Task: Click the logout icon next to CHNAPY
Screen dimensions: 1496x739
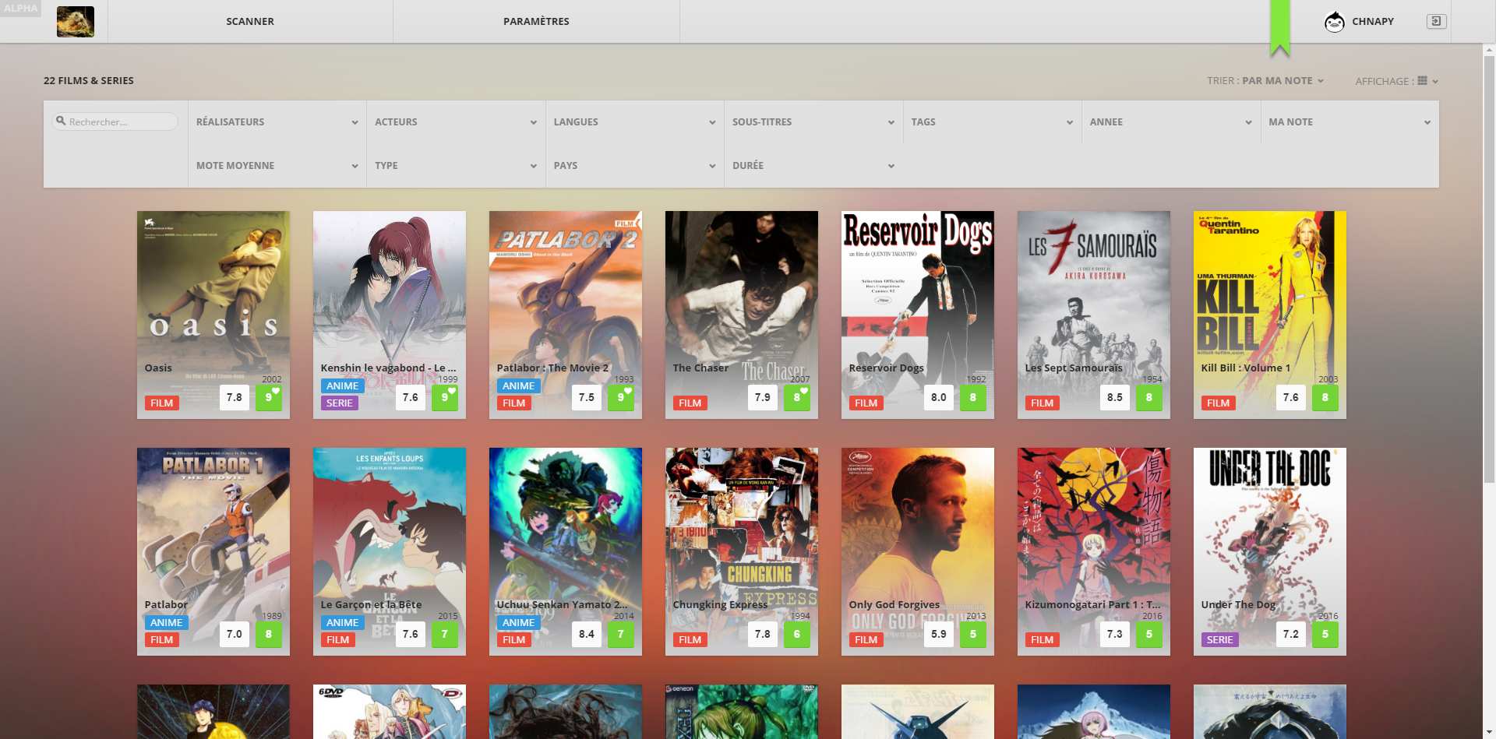Action: pos(1435,22)
